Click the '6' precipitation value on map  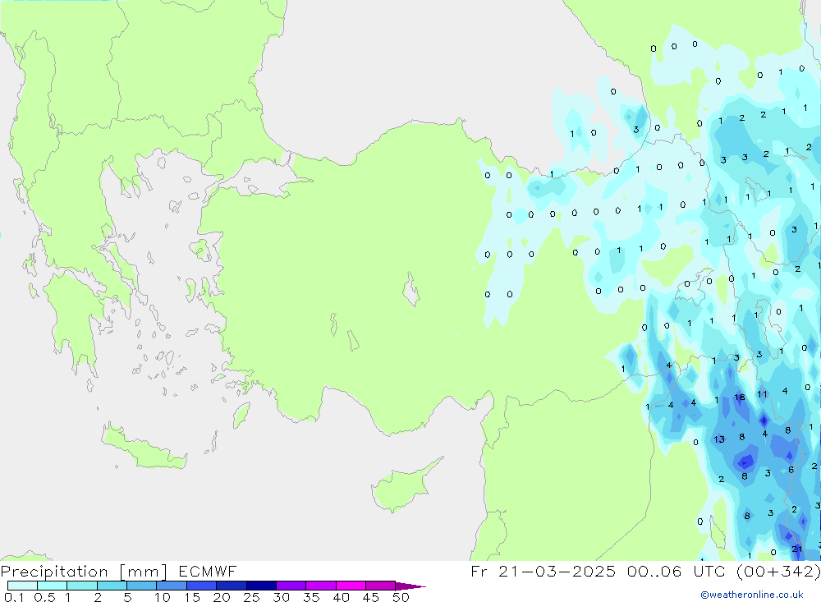coord(791,470)
